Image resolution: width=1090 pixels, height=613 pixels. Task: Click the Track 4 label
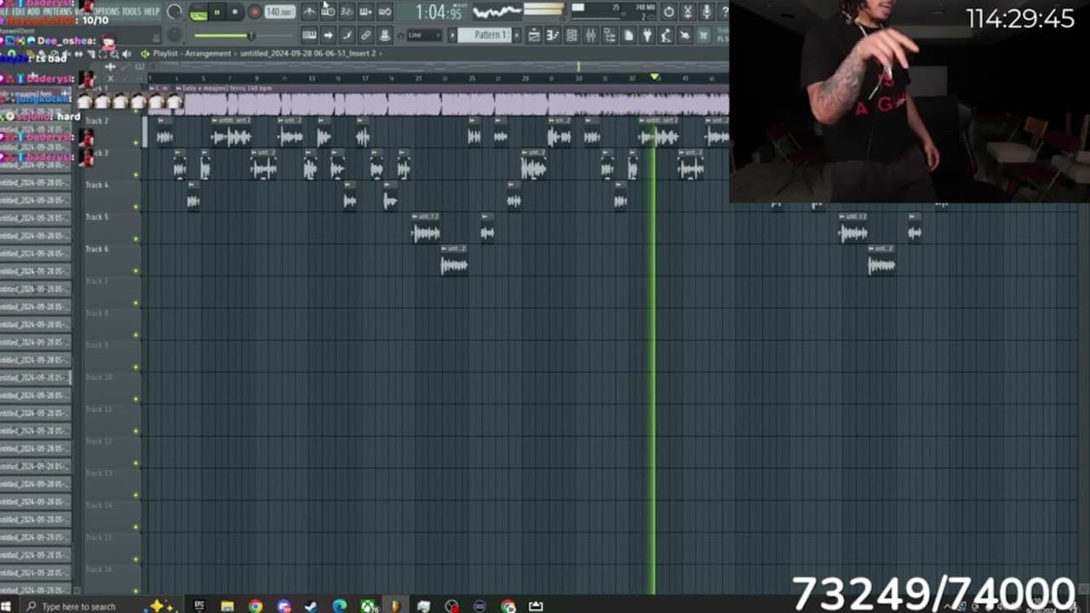click(96, 185)
